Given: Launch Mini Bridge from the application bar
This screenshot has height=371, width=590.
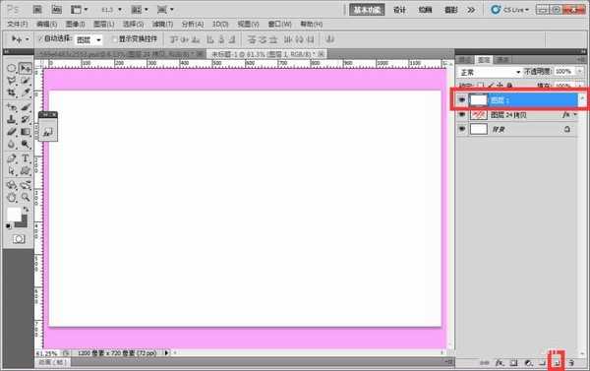Looking at the screenshot, I should [56, 10].
